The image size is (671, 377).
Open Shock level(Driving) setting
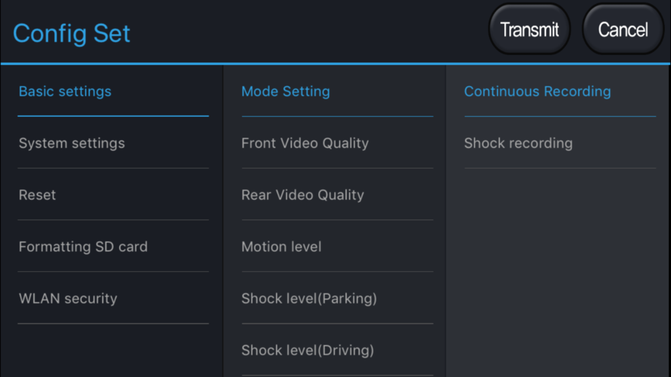pyautogui.click(x=307, y=350)
